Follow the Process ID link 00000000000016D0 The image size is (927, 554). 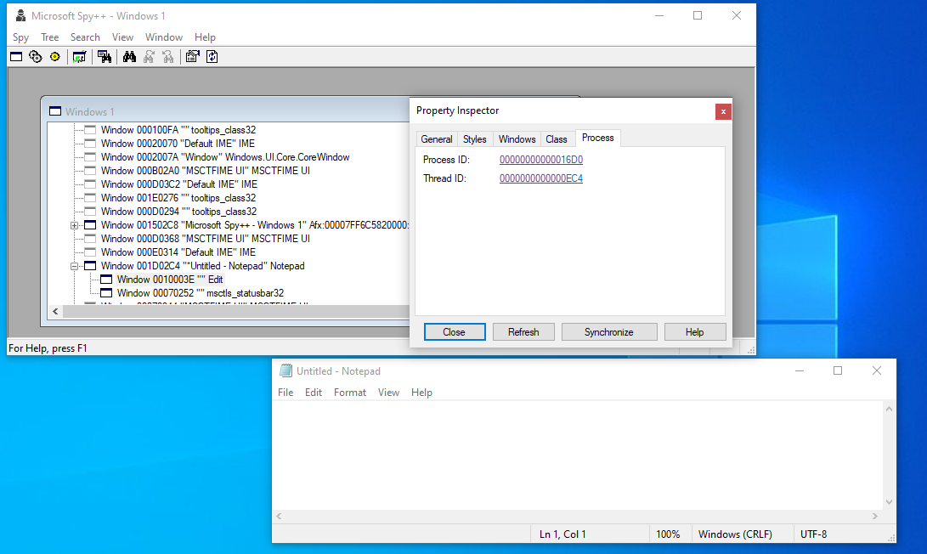(x=541, y=160)
